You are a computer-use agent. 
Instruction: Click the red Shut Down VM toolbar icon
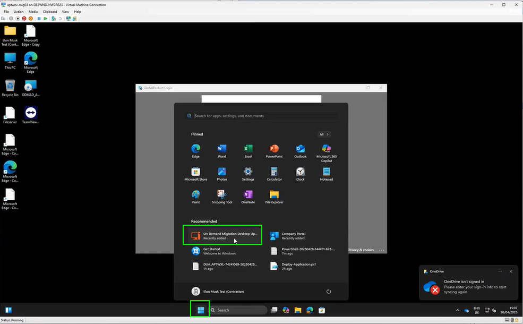(24, 19)
